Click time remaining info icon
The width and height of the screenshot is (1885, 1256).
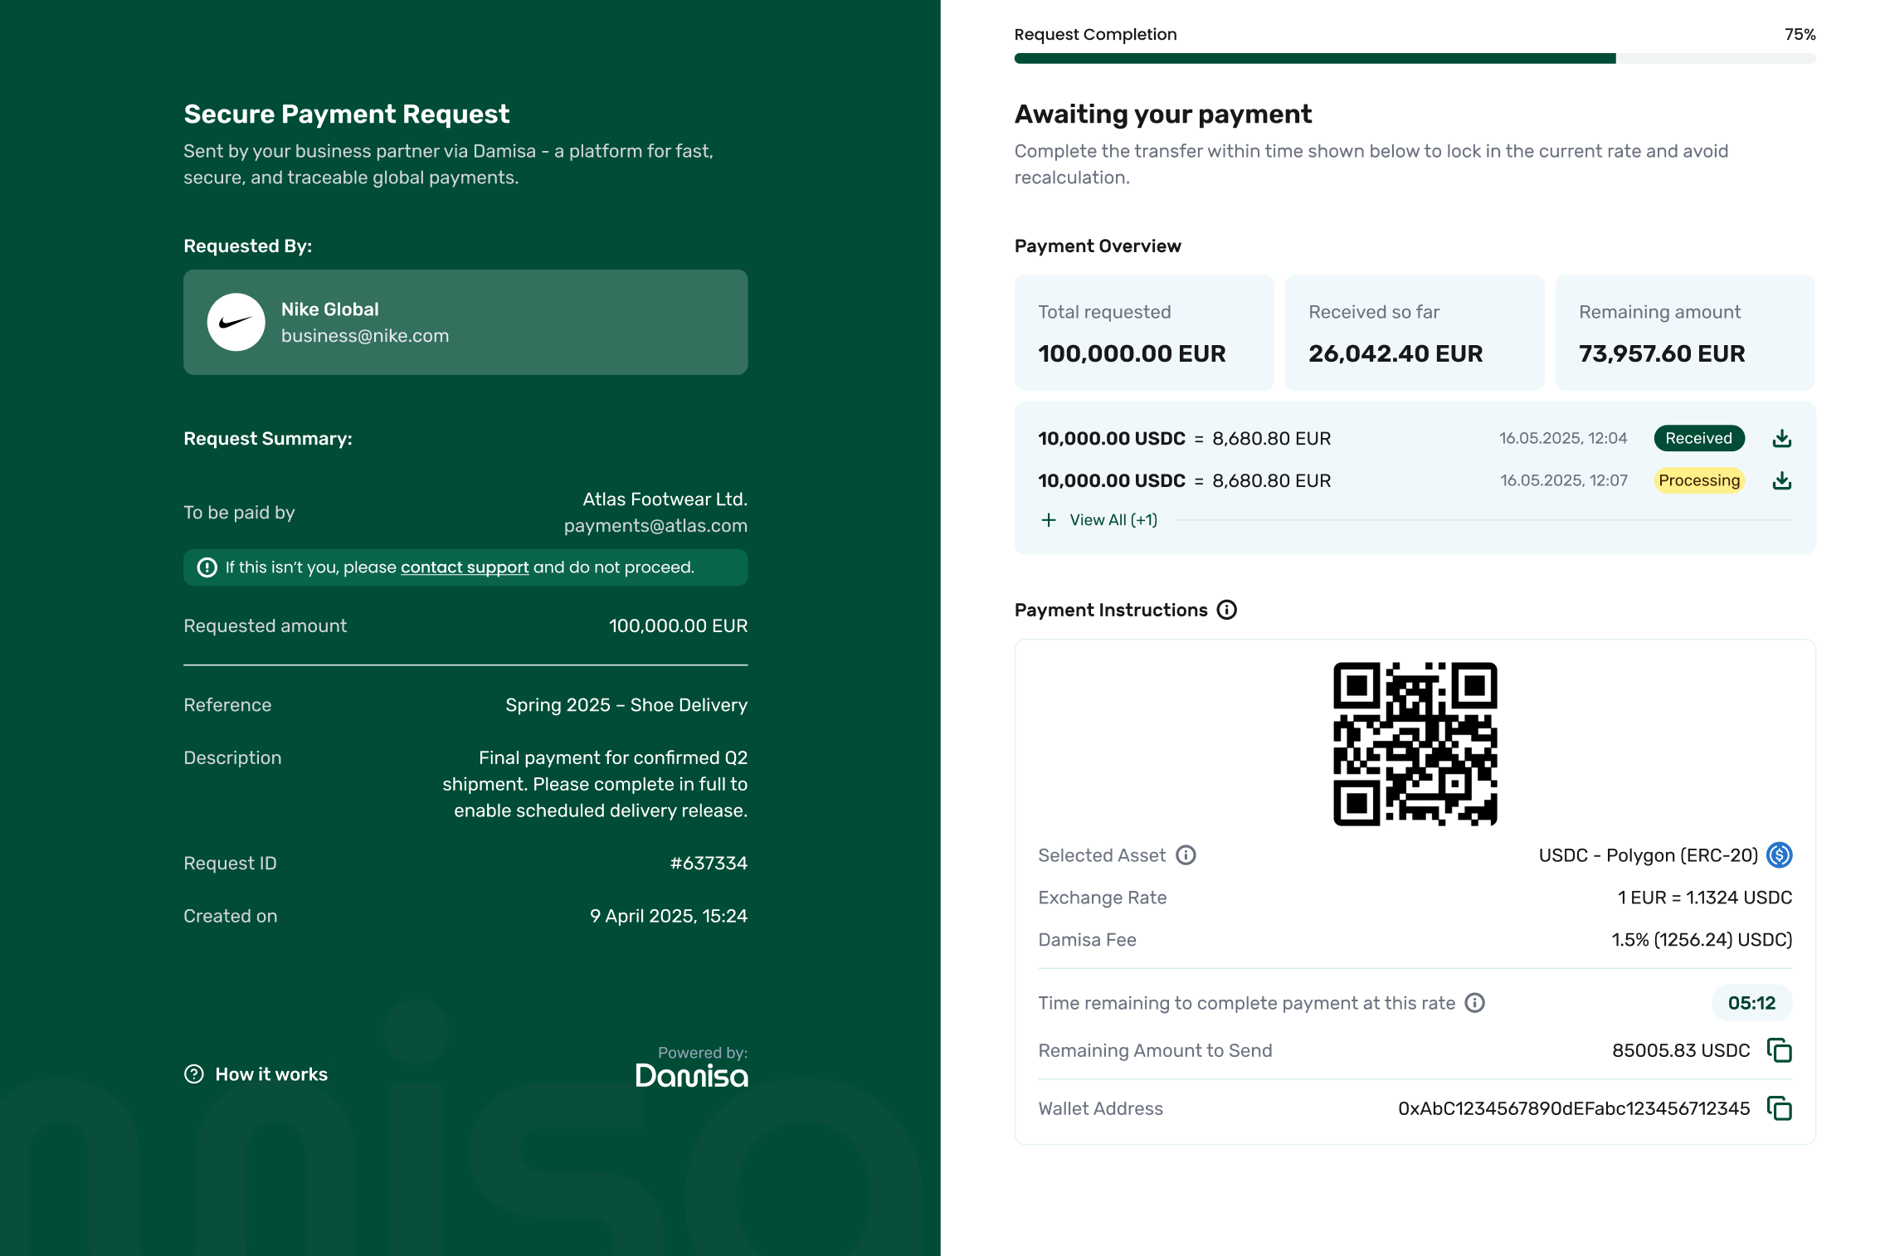click(1474, 1003)
